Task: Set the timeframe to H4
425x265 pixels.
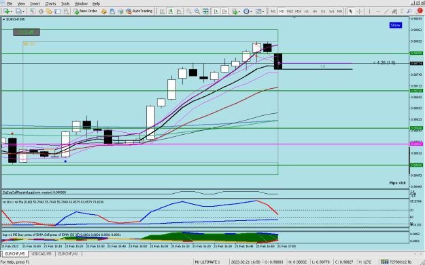Action: click(315, 12)
